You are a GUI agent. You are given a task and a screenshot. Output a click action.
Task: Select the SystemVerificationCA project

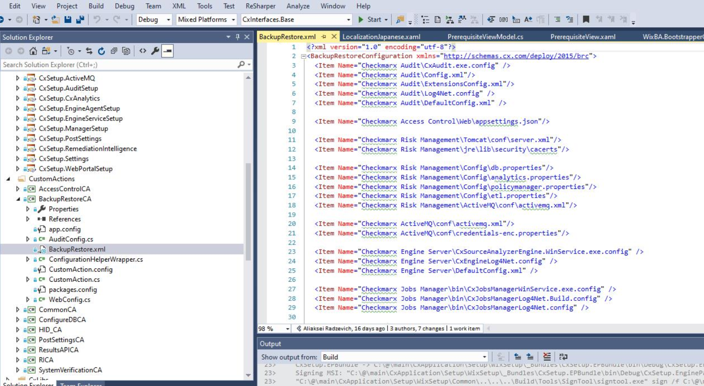pyautogui.click(x=70, y=370)
